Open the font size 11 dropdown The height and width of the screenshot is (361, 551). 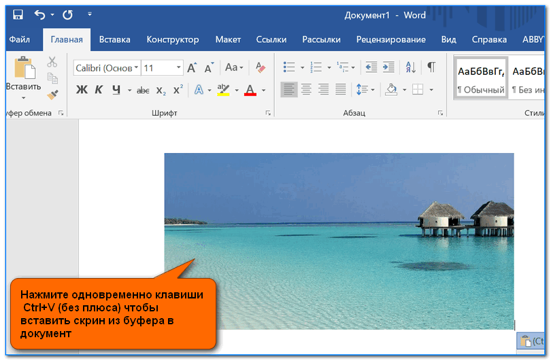(x=179, y=68)
